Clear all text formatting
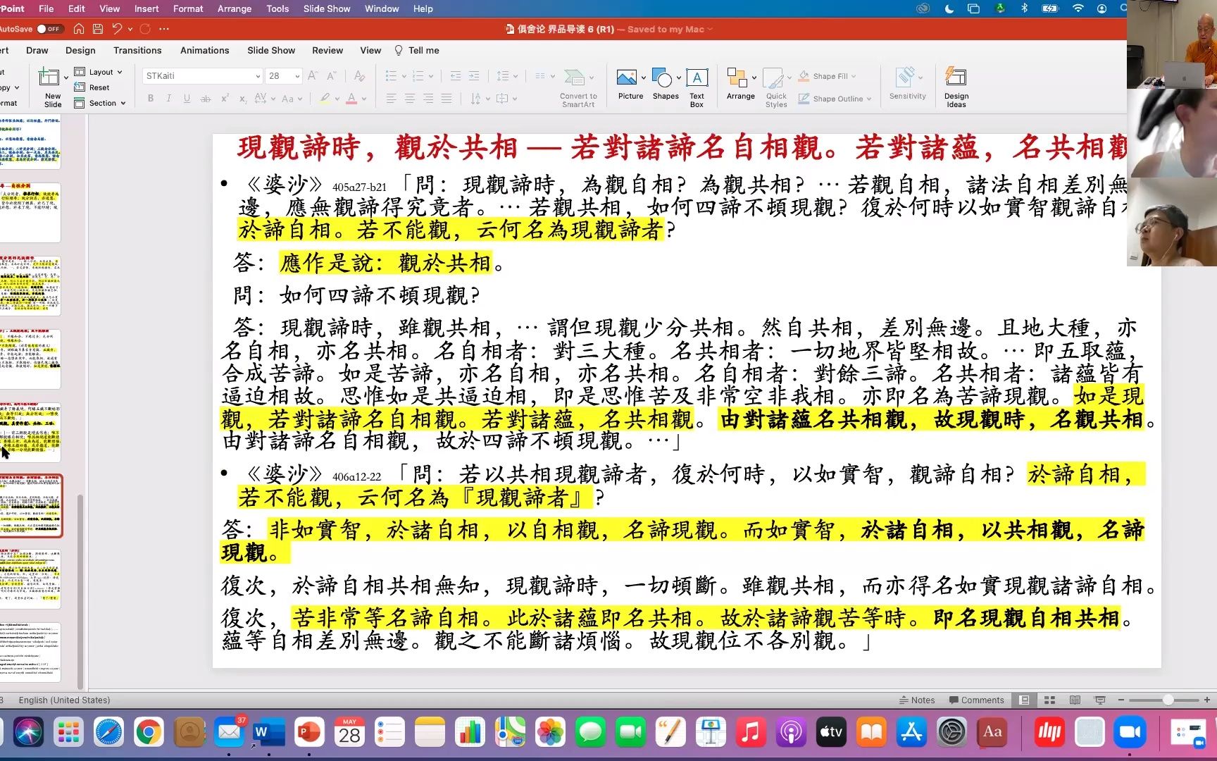 point(359,75)
